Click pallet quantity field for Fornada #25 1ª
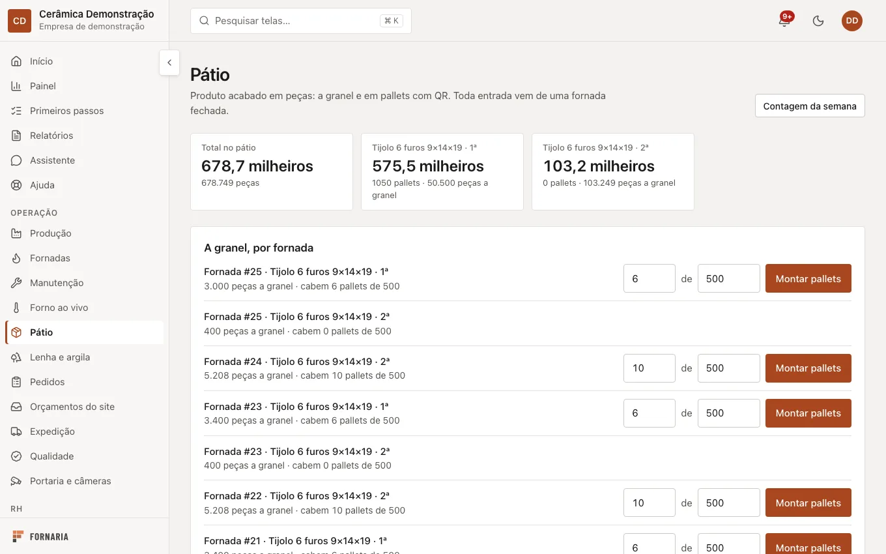The image size is (886, 554). tap(650, 278)
